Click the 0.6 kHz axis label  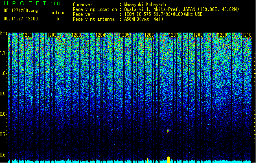tap(3, 155)
